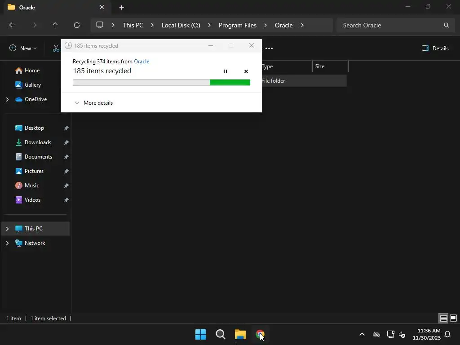Click the Oracle breadcrumb
The height and width of the screenshot is (345, 460).
[x=283, y=25]
